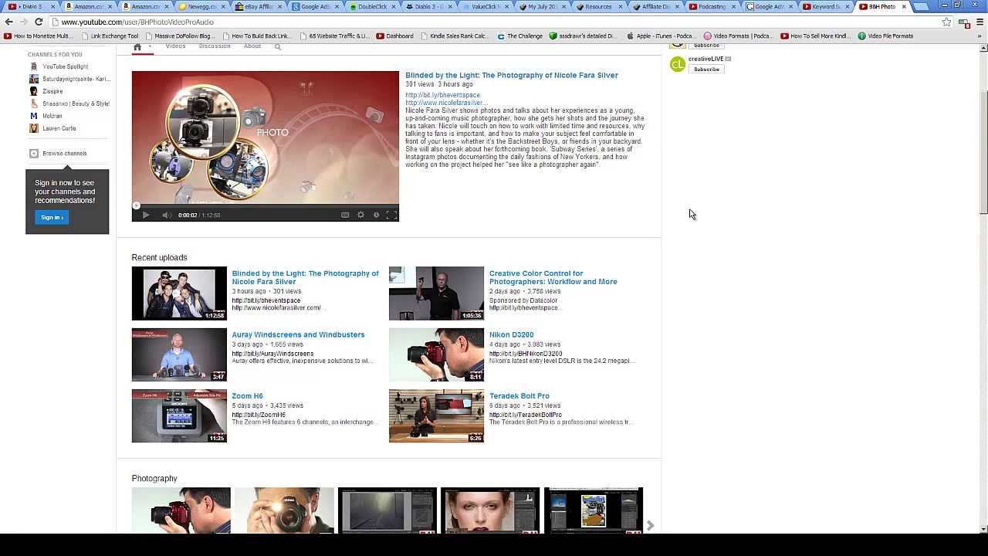Subscribe to creativeLIVE channel

(706, 69)
